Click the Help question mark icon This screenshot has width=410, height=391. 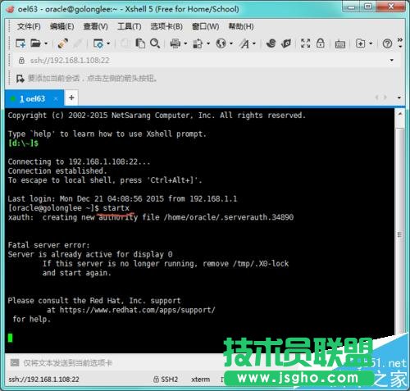coord(387,43)
